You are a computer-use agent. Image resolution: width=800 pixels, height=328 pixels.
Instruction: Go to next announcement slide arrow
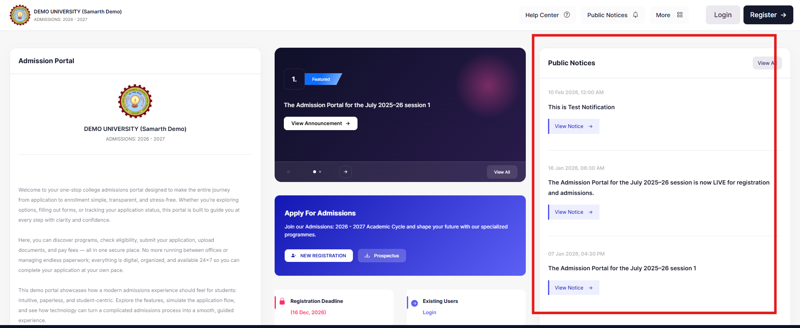point(345,172)
